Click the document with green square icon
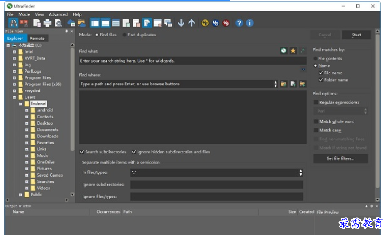The height and width of the screenshot is (235, 386). tap(126, 23)
